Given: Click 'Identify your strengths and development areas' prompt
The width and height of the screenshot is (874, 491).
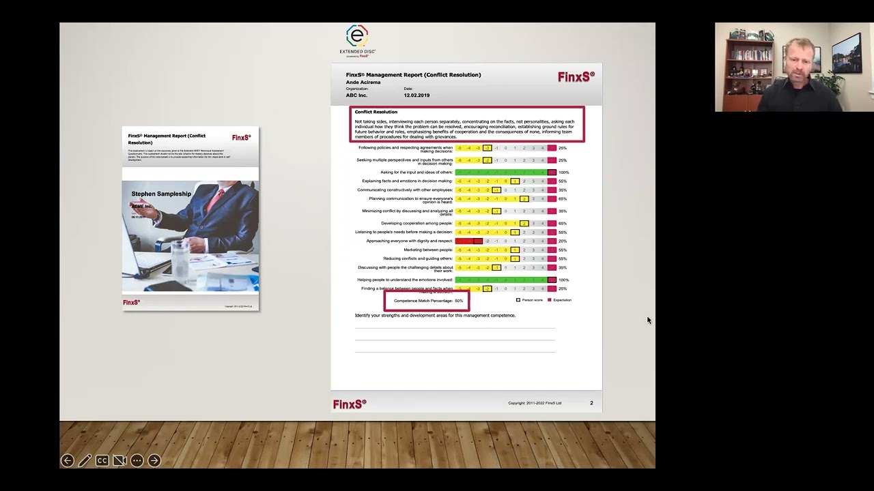Looking at the screenshot, I should tap(435, 316).
